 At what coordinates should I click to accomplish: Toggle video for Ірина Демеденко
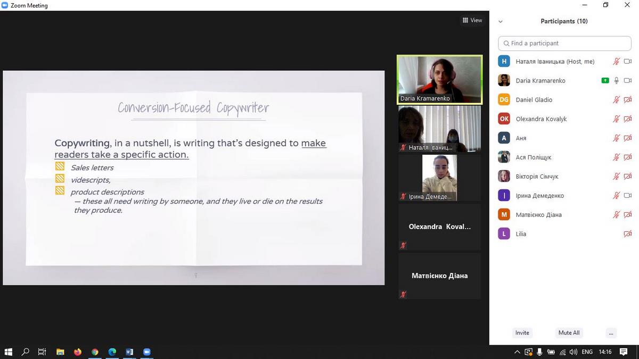(x=628, y=196)
